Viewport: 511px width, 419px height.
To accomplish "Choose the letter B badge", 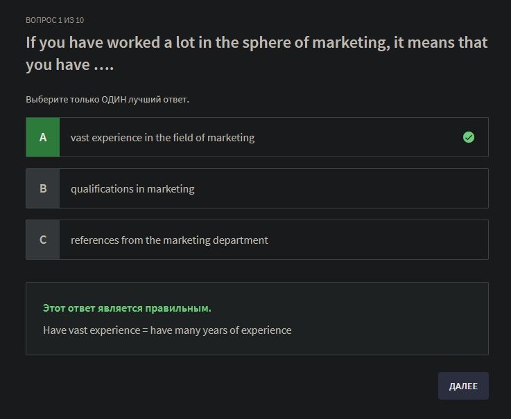I will point(43,188).
